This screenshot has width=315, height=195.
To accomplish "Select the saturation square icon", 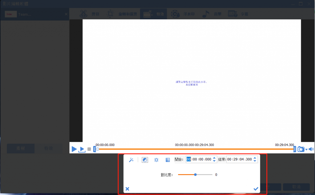I will 168,160.
